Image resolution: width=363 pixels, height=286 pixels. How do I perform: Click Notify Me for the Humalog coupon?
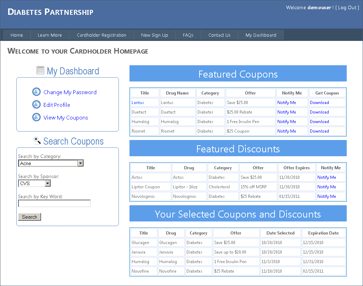(x=287, y=121)
